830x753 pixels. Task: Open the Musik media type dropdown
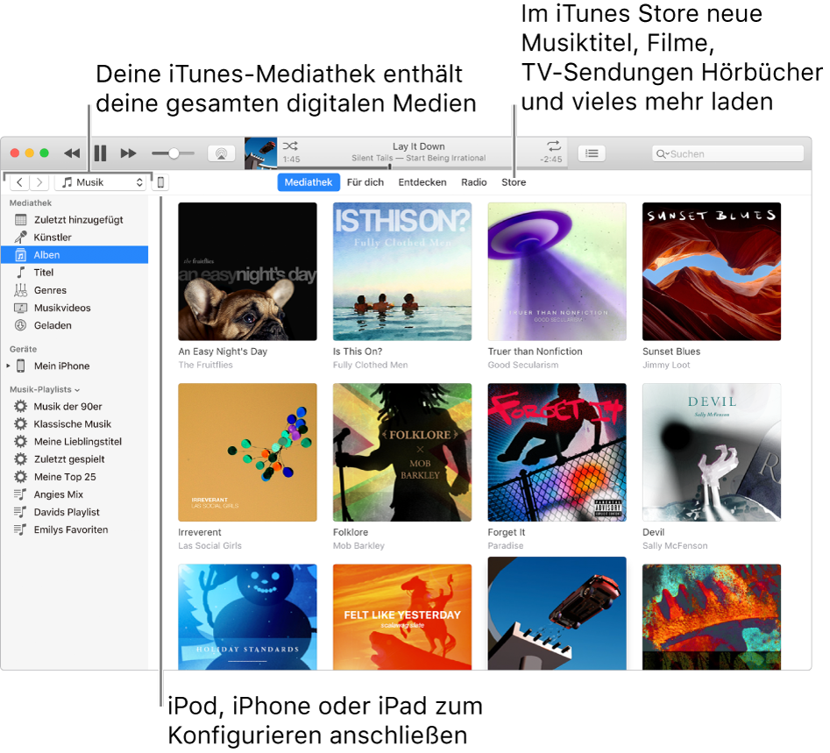click(101, 182)
